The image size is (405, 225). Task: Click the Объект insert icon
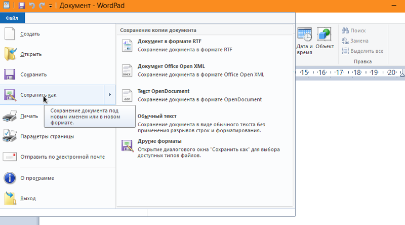pos(324,34)
